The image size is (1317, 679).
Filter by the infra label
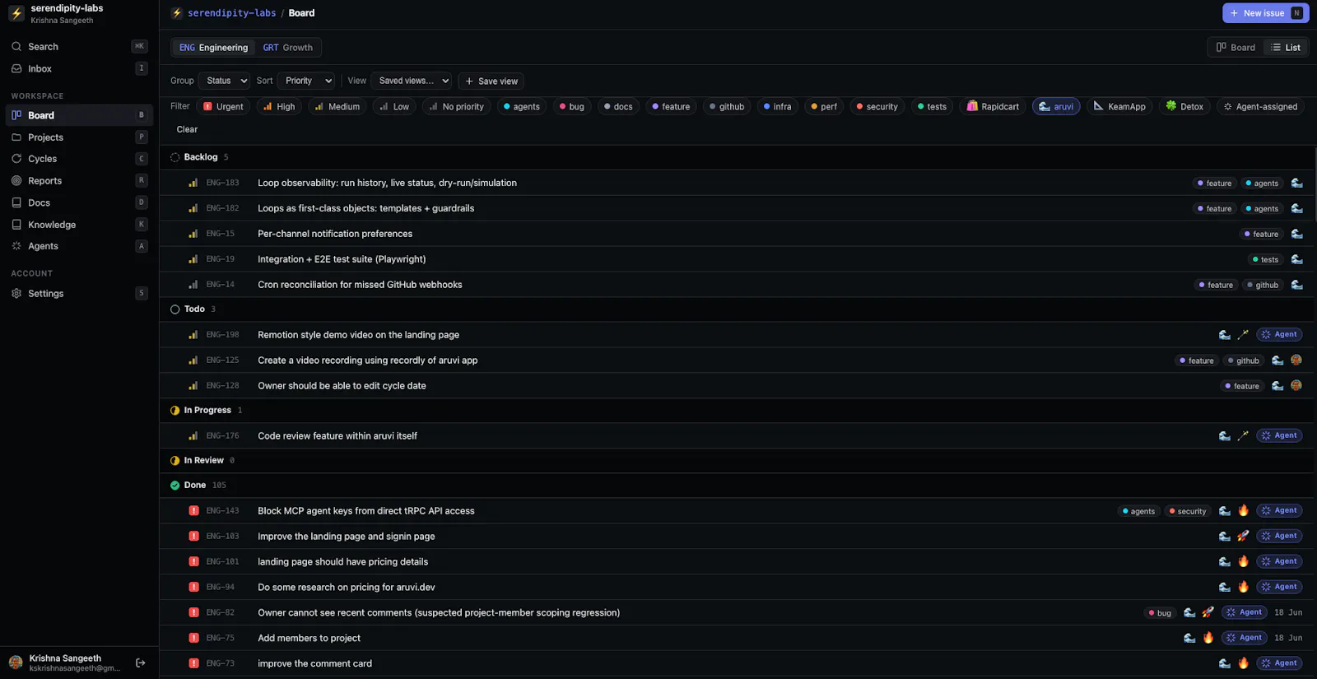tap(777, 107)
